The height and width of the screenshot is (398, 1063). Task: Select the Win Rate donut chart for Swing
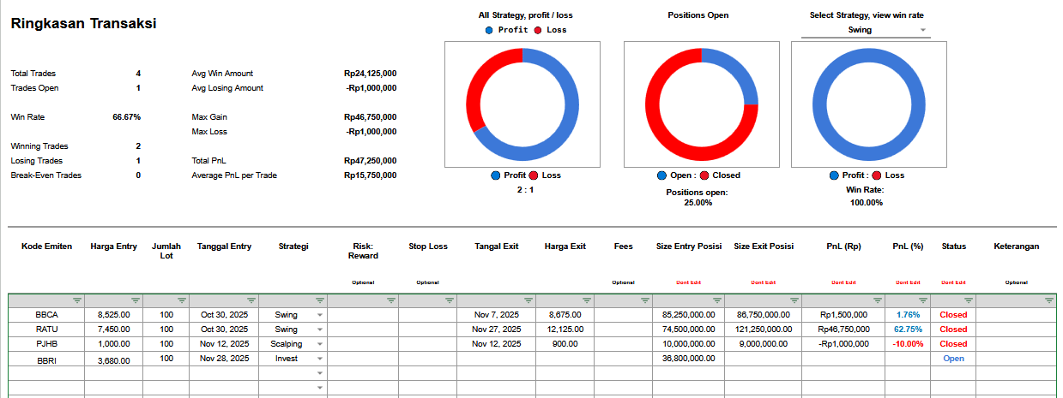click(x=867, y=104)
